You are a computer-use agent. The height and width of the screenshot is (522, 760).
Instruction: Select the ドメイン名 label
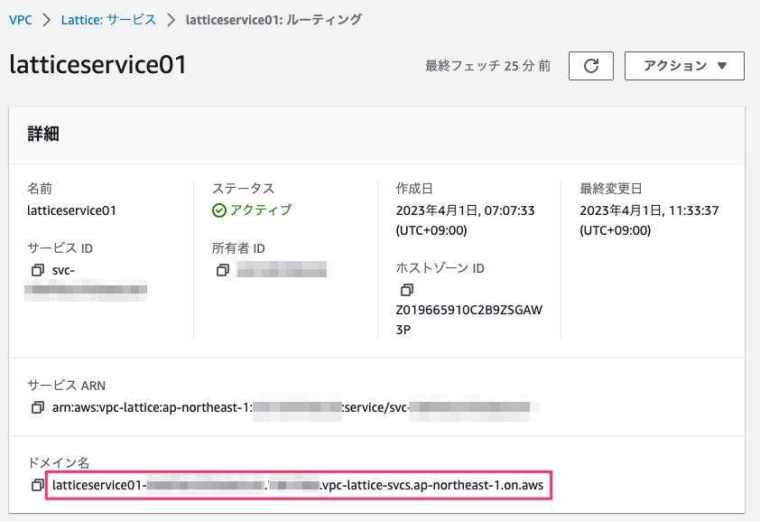point(58,462)
